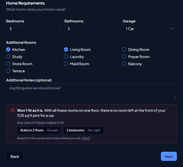Proceed with the Next button
This screenshot has width=183, height=167.
169,156
